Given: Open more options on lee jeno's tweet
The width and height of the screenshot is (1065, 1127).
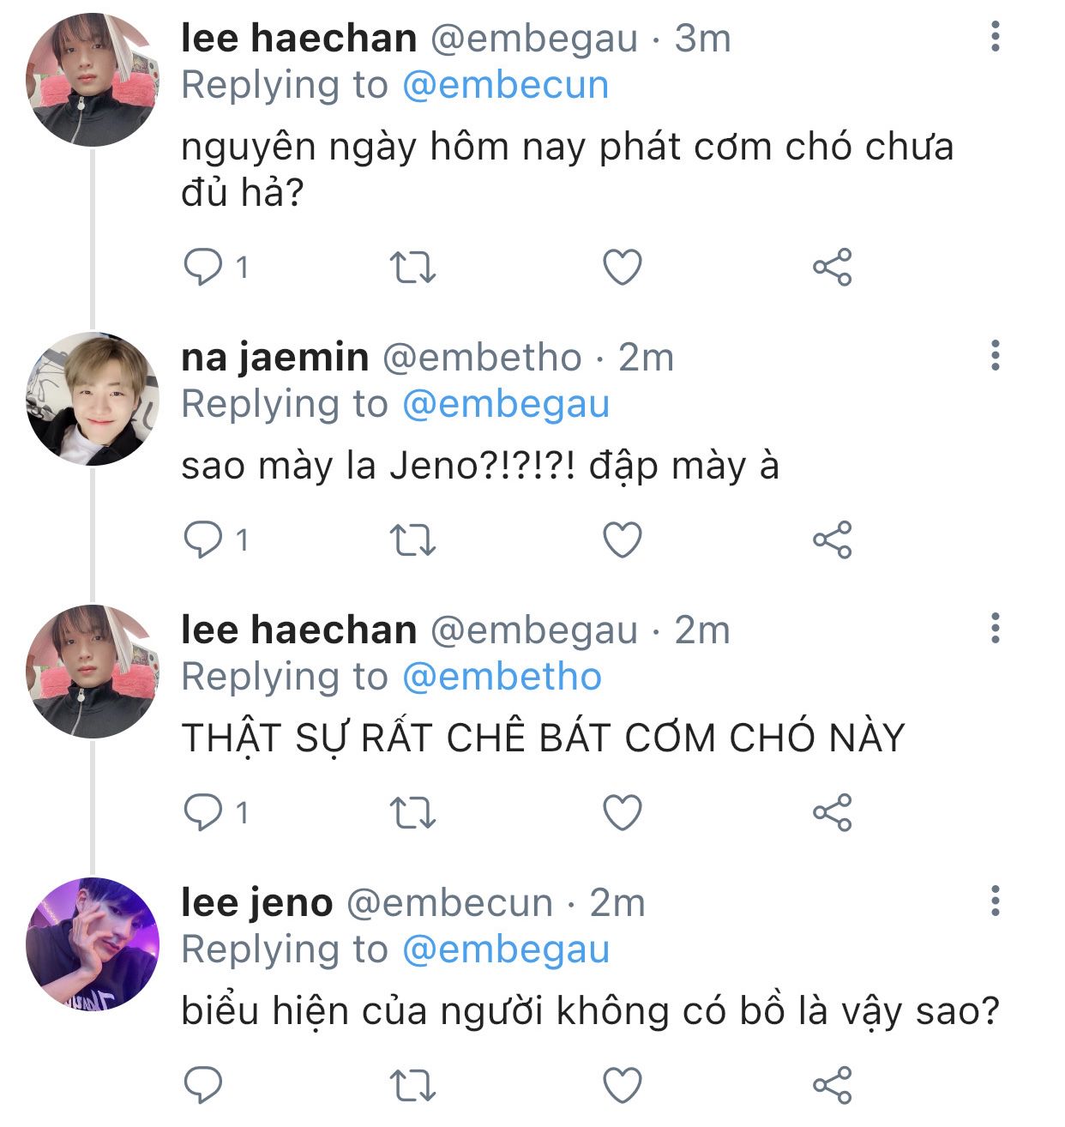Looking at the screenshot, I should click(995, 901).
